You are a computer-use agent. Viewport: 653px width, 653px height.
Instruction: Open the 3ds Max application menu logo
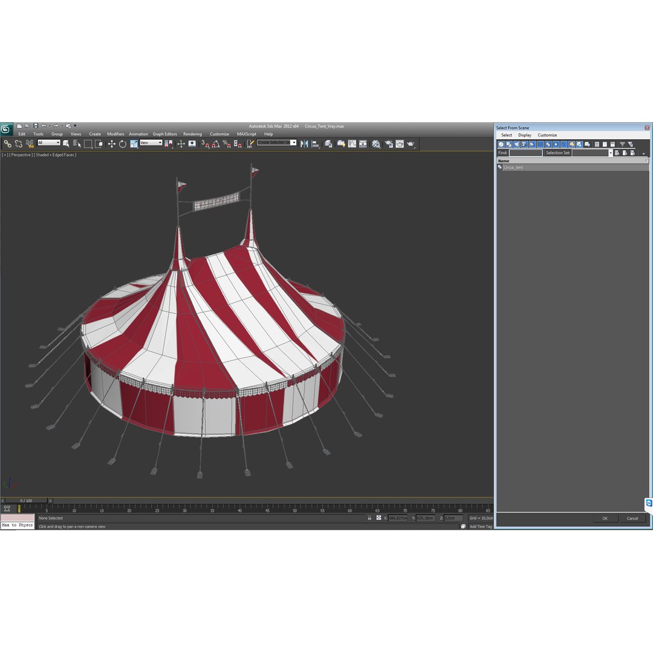6,129
